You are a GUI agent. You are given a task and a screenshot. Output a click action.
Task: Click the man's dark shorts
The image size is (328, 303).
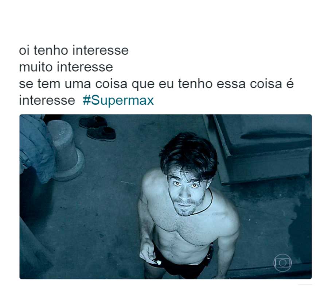[180, 264]
